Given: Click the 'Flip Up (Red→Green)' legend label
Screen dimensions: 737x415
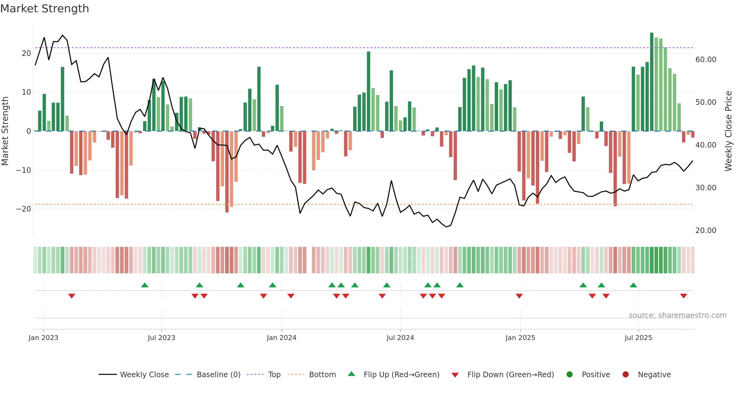Looking at the screenshot, I should click(402, 374).
